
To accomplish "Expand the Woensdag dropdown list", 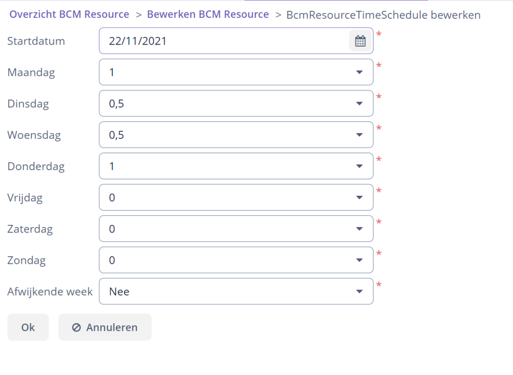I will point(360,134).
